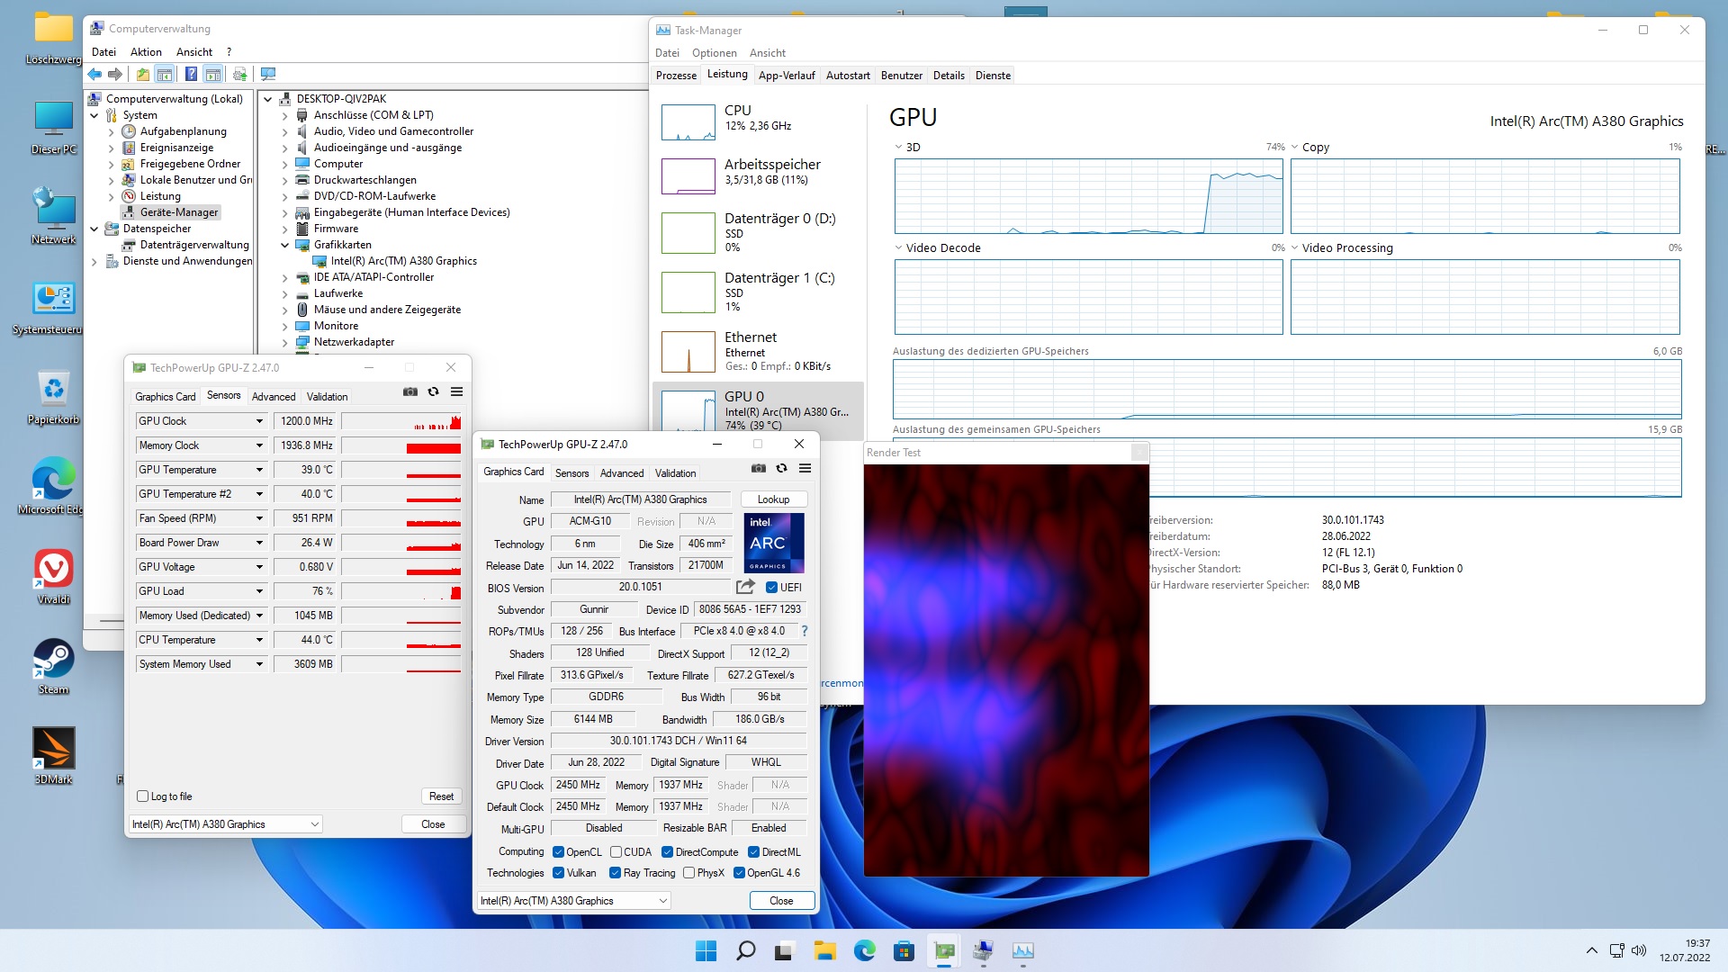Open GPU selector dropdown in GPU-Z Sensors window
1728x972 pixels.
226,824
